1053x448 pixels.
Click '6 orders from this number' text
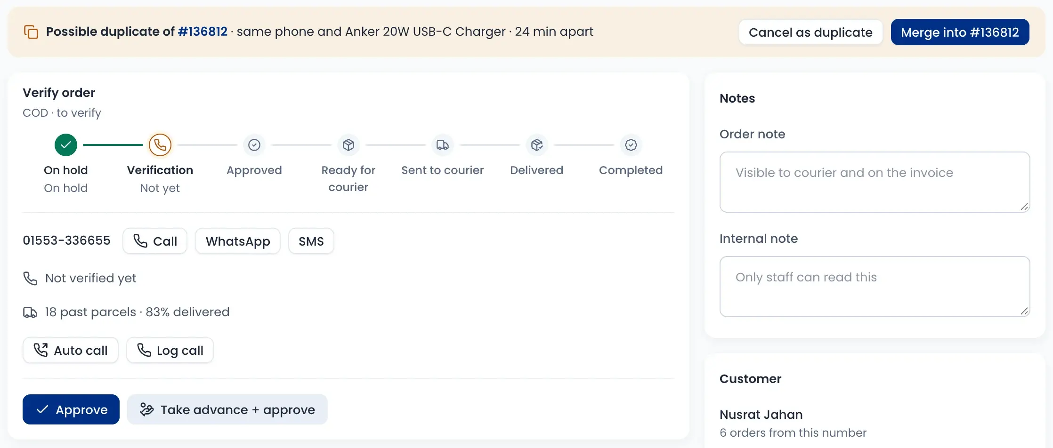[793, 432]
